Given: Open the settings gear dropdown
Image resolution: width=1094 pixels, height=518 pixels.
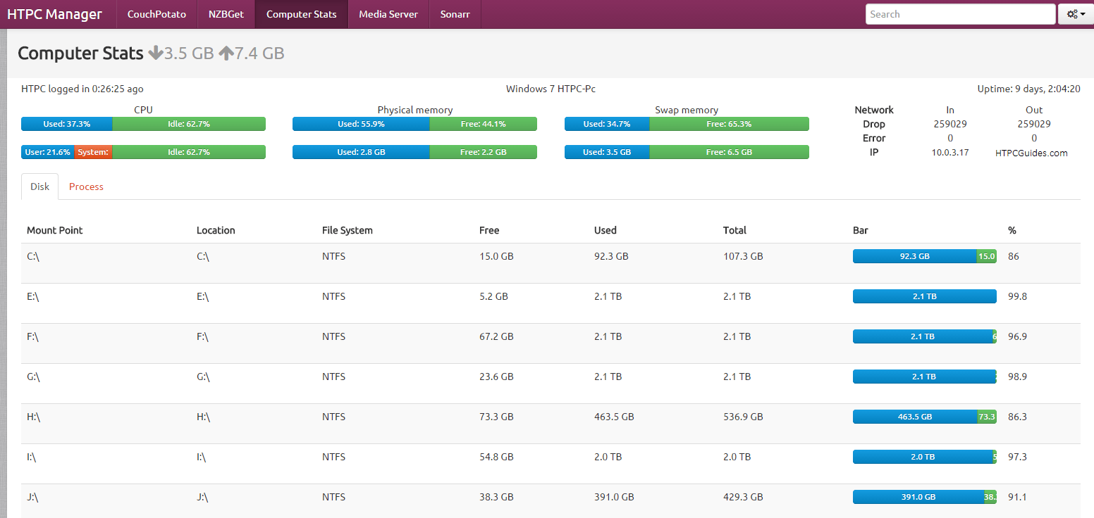Looking at the screenshot, I should pos(1076,14).
